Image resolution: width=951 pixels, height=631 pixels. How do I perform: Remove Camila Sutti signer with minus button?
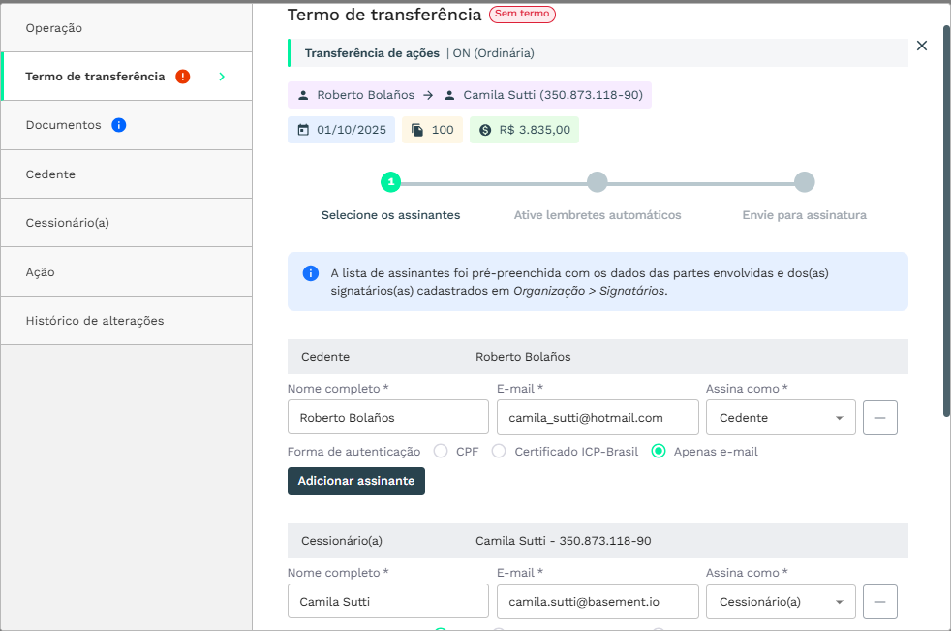pos(879,602)
